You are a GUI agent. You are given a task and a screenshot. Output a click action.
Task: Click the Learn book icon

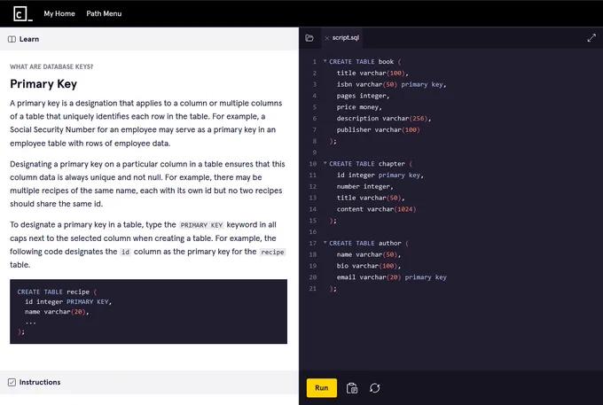point(12,39)
